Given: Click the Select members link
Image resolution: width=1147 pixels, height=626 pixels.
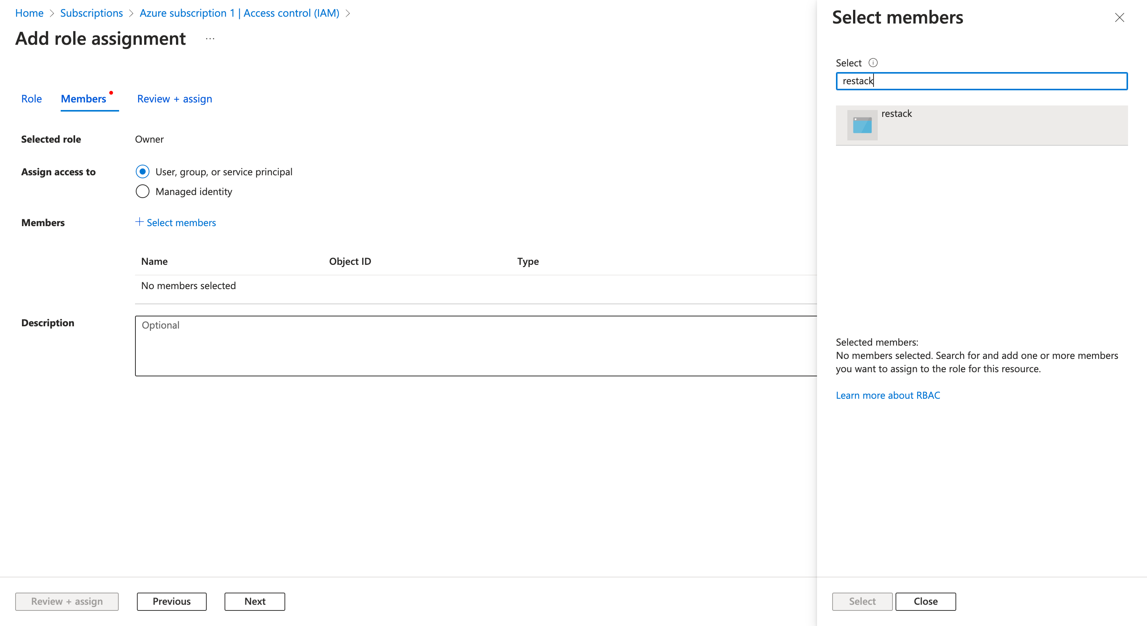Looking at the screenshot, I should (181, 222).
